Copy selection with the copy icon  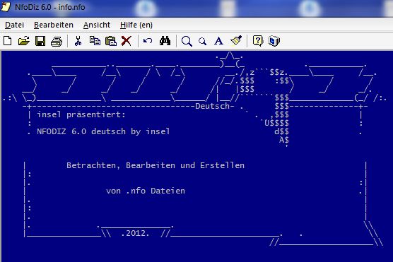(95, 41)
